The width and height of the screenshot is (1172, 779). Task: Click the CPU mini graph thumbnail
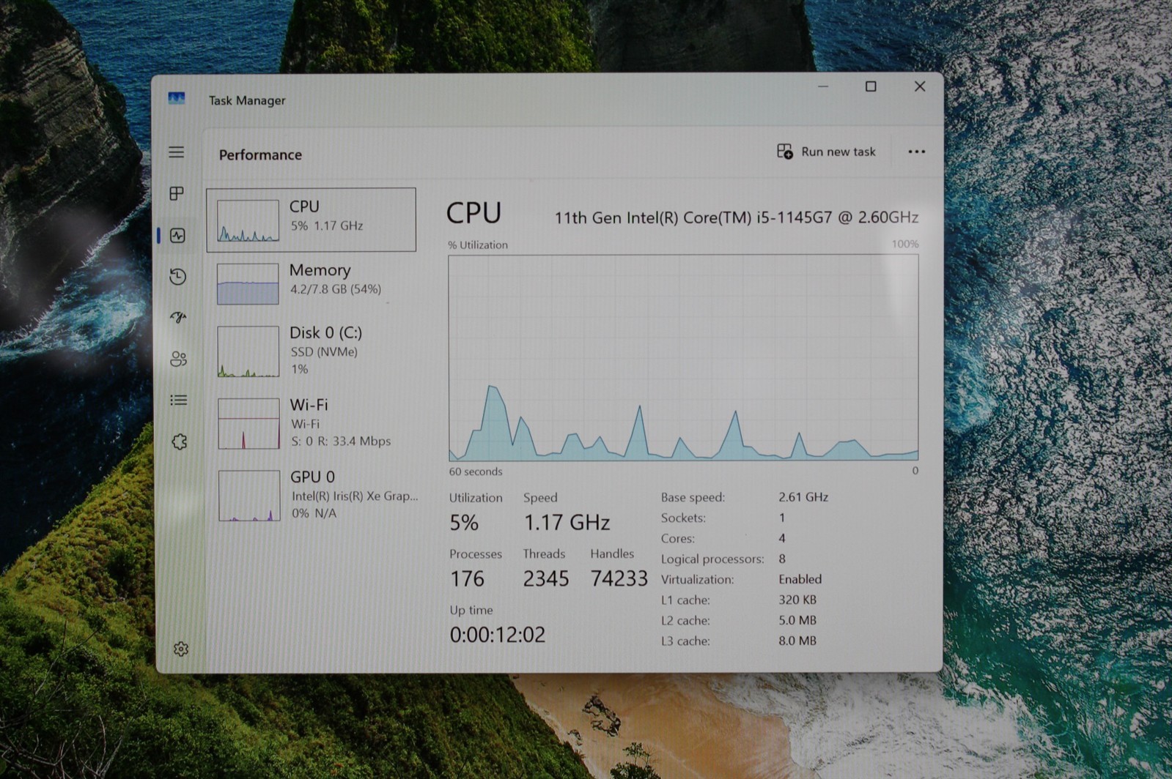(248, 220)
